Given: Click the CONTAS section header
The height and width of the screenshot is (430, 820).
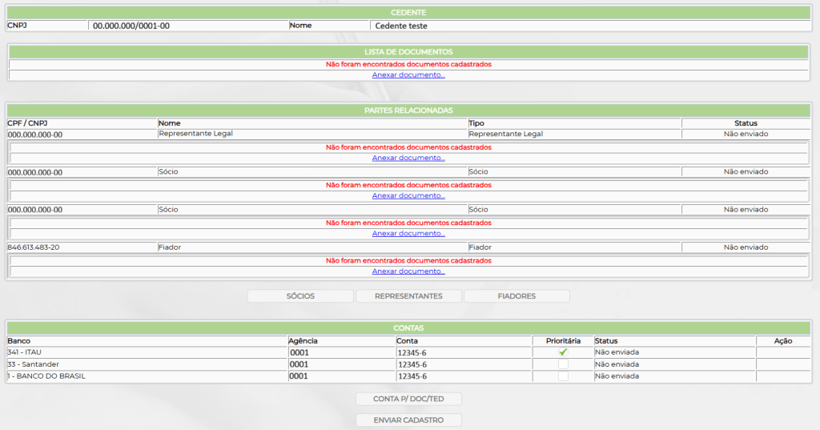Looking at the screenshot, I should (408, 328).
